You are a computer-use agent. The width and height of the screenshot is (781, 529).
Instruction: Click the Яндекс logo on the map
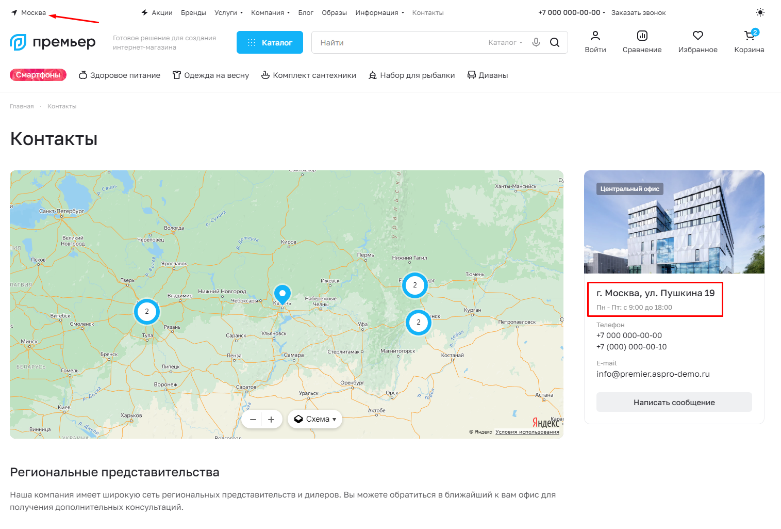click(546, 423)
